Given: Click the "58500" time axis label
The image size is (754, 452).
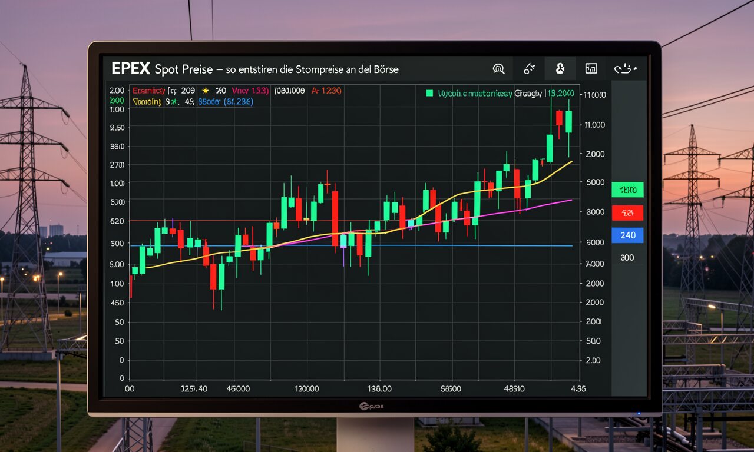Looking at the screenshot, I should click(x=451, y=389).
